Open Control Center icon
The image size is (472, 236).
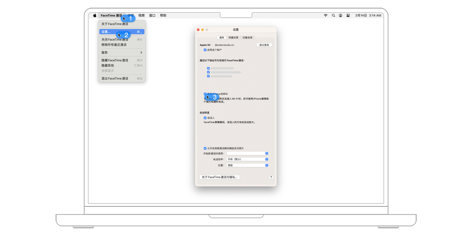(348, 15)
